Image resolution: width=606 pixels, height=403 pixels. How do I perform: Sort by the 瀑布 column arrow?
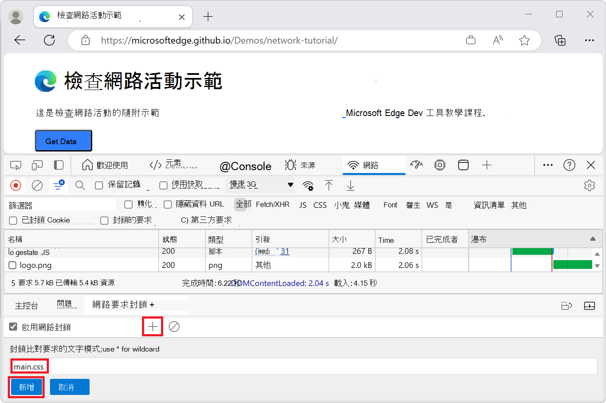point(593,239)
